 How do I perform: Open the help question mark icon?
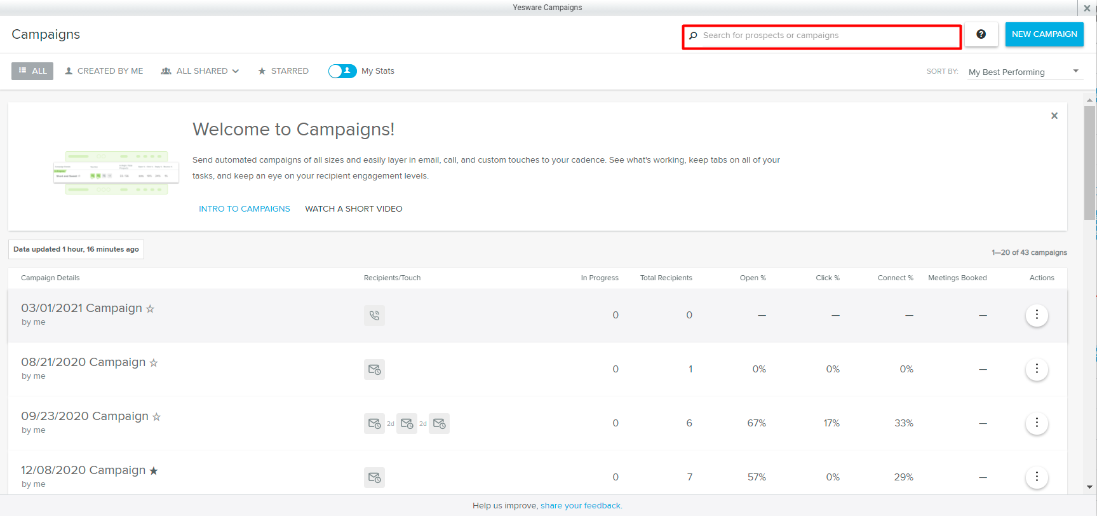981,34
